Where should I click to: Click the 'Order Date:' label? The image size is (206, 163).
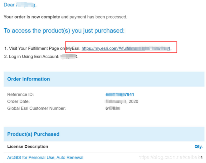(19, 102)
